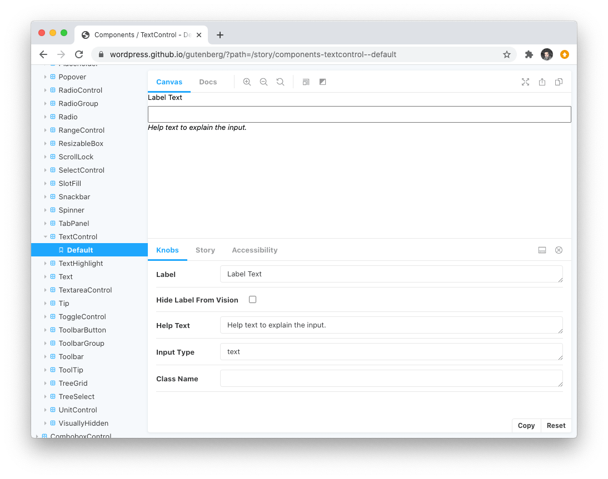Open a new browser tab
Image resolution: width=608 pixels, height=479 pixels.
click(220, 35)
